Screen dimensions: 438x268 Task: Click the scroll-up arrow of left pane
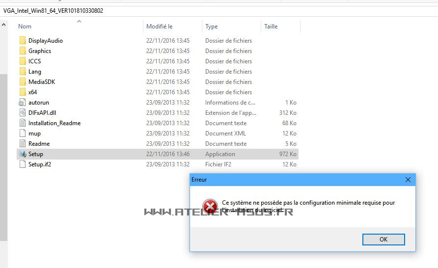click(x=3, y=25)
